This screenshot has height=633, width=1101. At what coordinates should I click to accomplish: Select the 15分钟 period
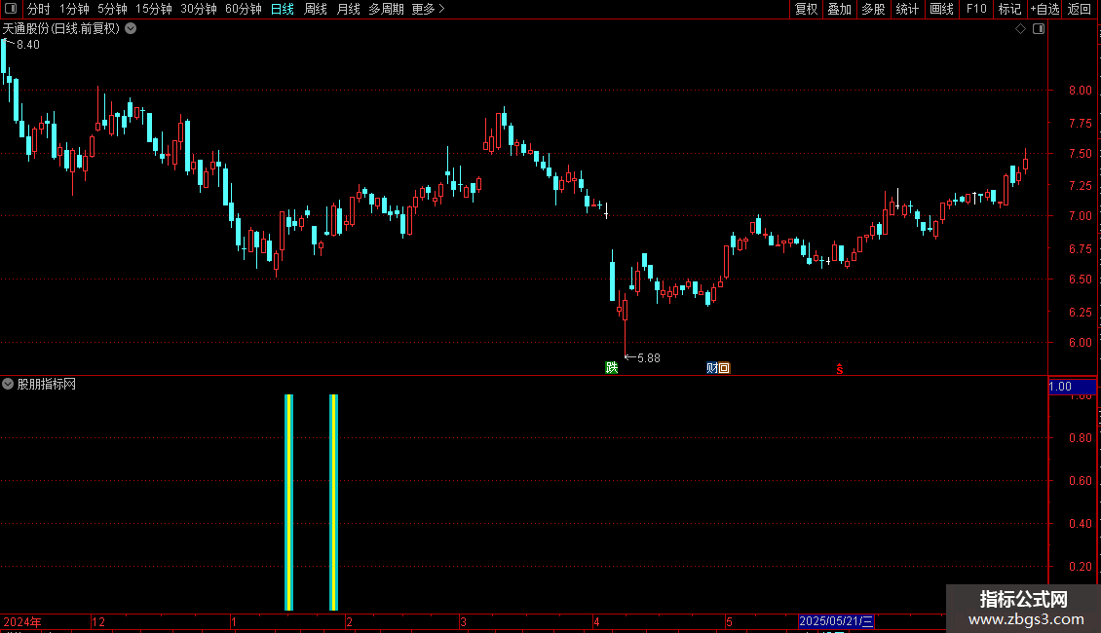(154, 9)
